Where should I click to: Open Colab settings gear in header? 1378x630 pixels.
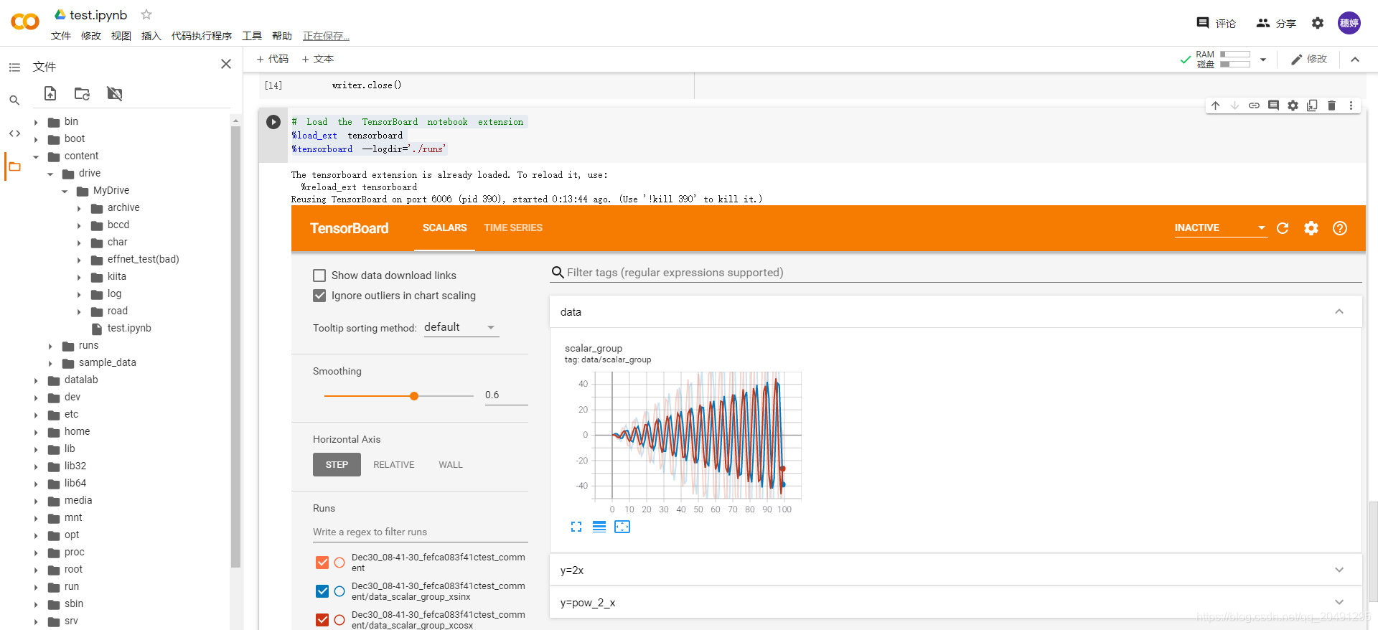[x=1318, y=23]
